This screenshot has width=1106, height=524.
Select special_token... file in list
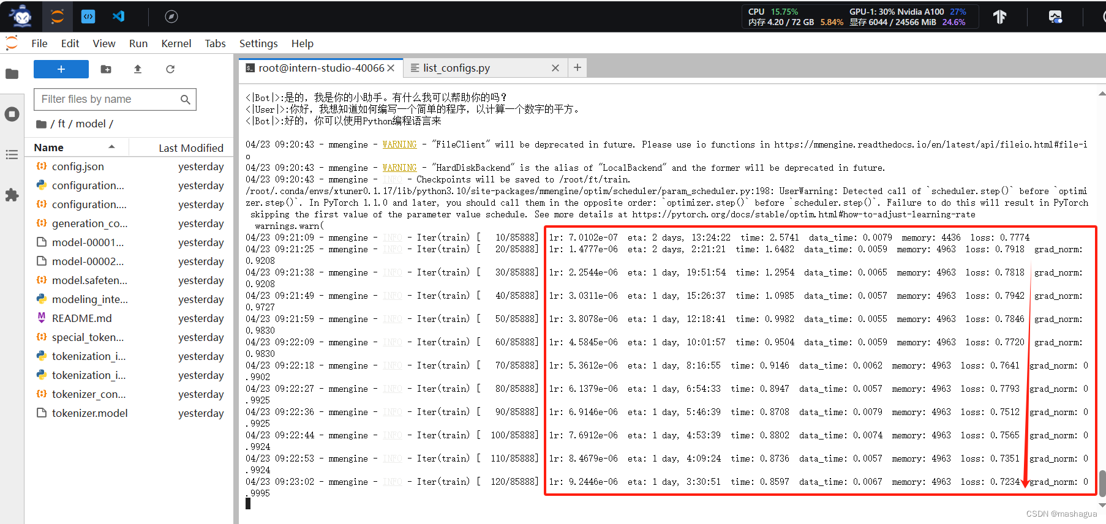tap(130, 337)
